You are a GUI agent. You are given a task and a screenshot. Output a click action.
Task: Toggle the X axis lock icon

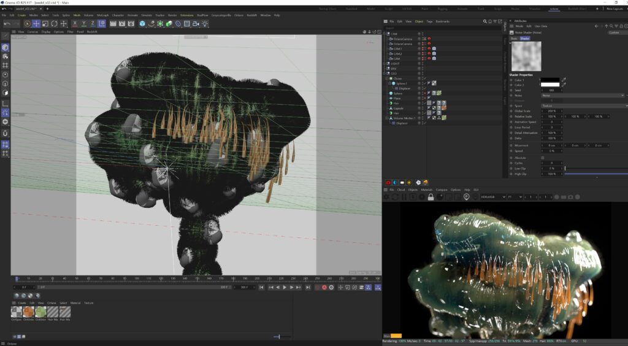[75, 23]
